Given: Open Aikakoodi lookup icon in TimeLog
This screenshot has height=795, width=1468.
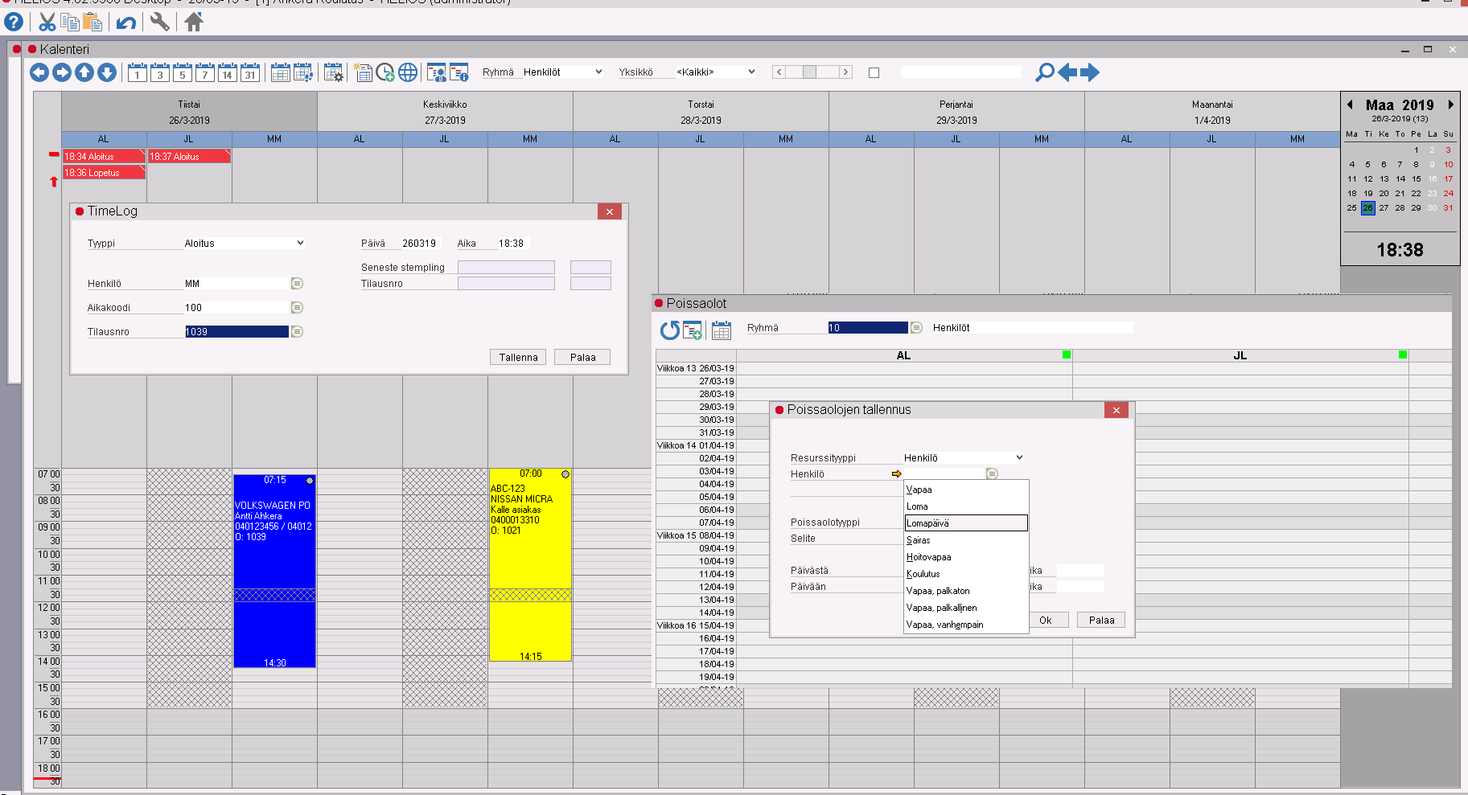Looking at the screenshot, I should (x=297, y=307).
